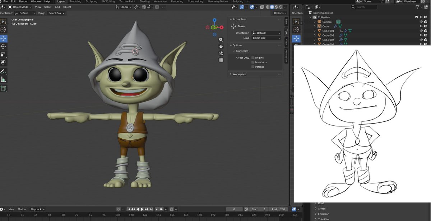Select the Transform tool in the left toolbar
The width and height of the screenshot is (431, 221).
[x=4, y=62]
